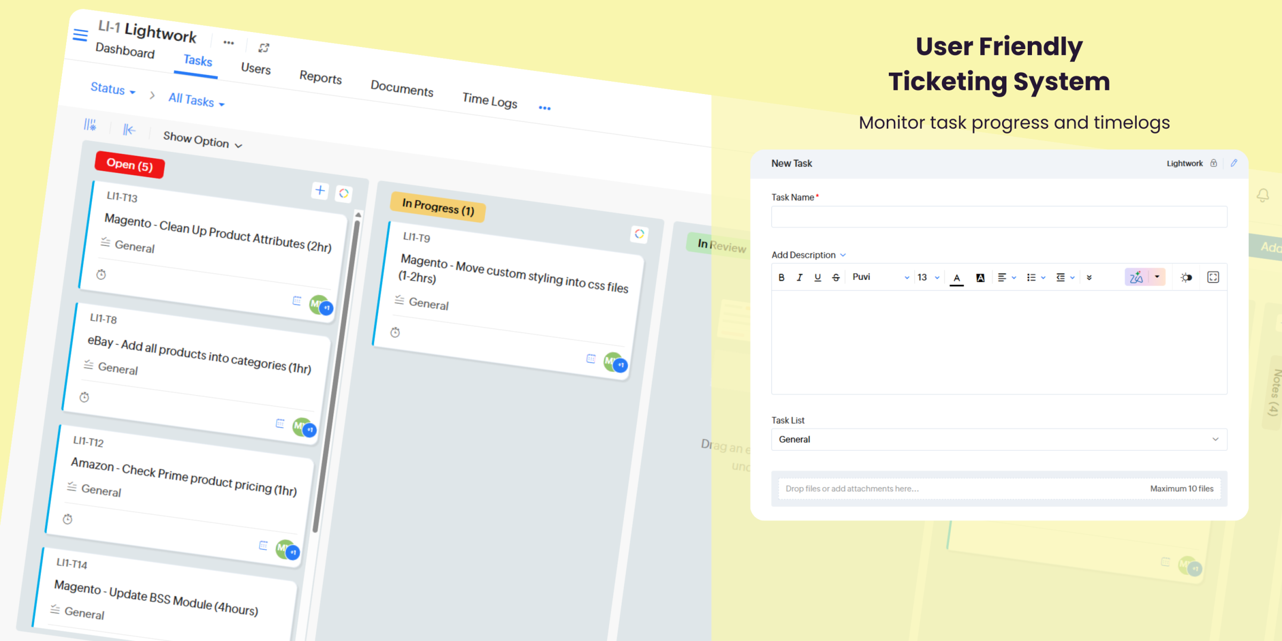1282x641 pixels.
Task: Switch to the Reports tab
Action: pos(320,77)
